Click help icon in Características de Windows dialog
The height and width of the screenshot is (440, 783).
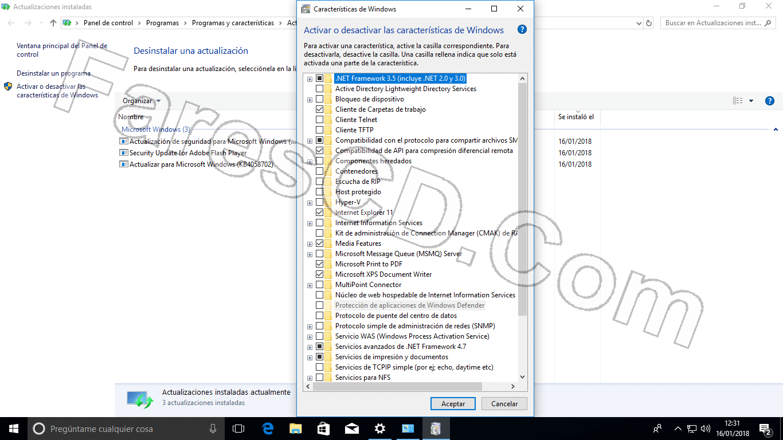pos(522,30)
